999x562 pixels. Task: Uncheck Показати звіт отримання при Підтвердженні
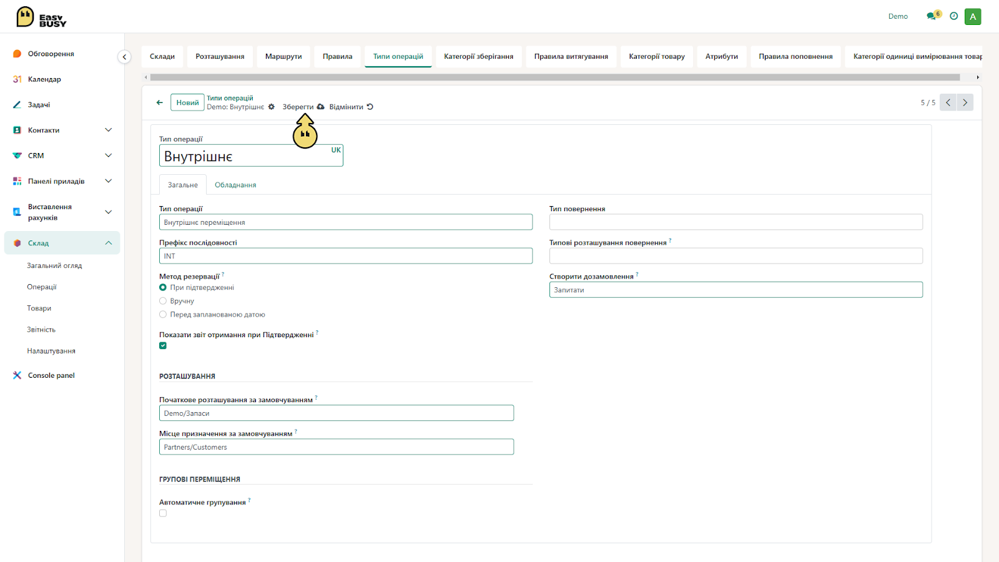pos(163,345)
